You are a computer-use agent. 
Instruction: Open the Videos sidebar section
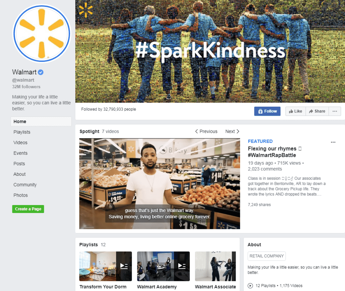20,143
